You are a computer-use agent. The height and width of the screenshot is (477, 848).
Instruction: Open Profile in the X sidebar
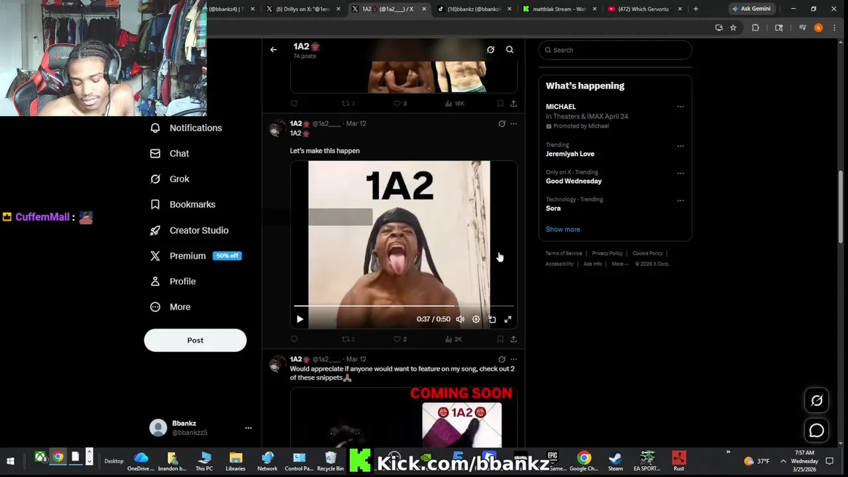(173, 281)
